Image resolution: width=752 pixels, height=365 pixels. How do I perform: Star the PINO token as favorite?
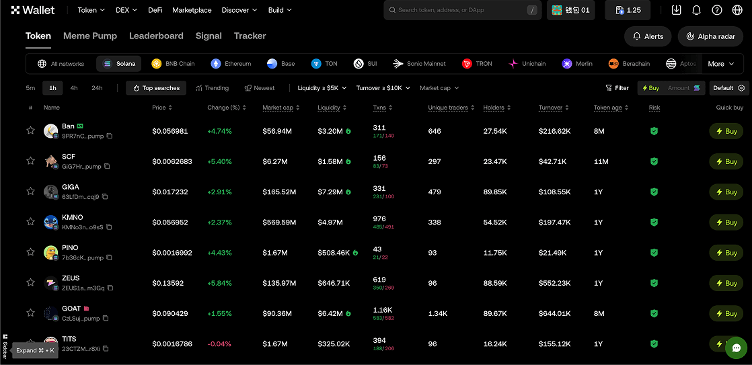click(31, 252)
